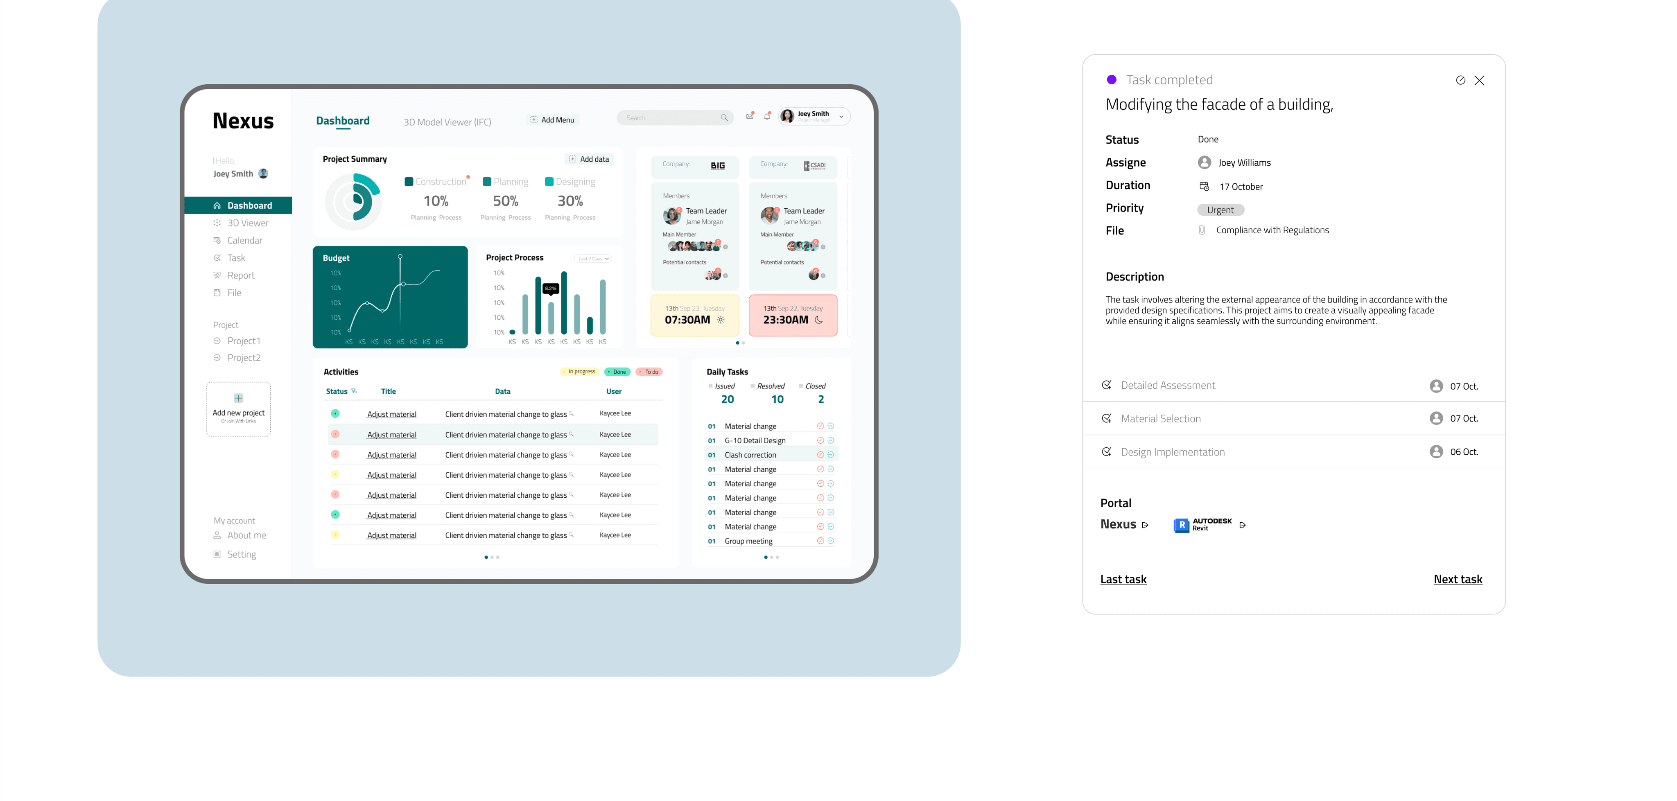Toggle Design Implementation subtask check
This screenshot has height=801, width=1677.
tap(1106, 451)
